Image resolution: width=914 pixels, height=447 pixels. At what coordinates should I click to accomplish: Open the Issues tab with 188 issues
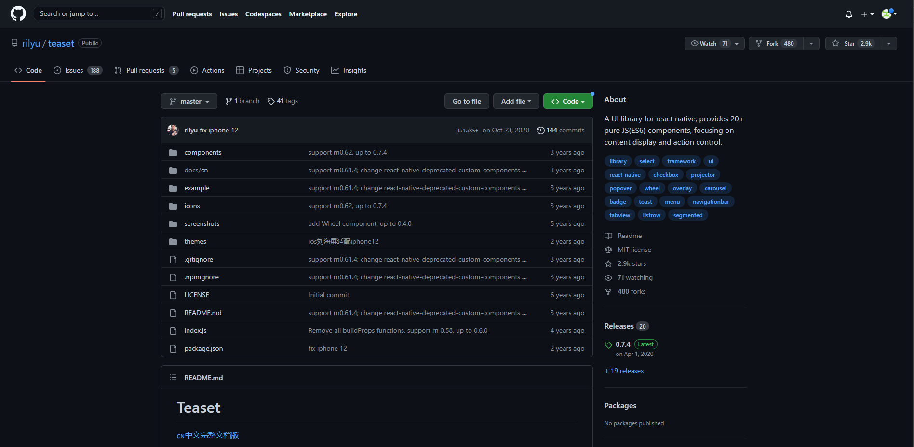(78, 70)
